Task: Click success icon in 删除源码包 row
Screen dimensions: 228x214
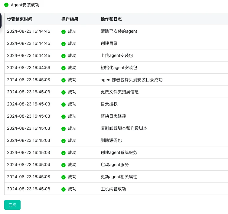Action: [x=64, y=141]
